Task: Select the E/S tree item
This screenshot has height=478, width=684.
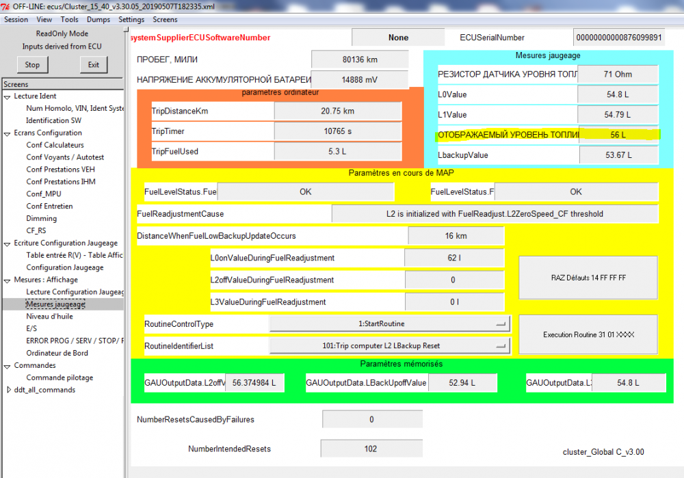Action: click(32, 328)
